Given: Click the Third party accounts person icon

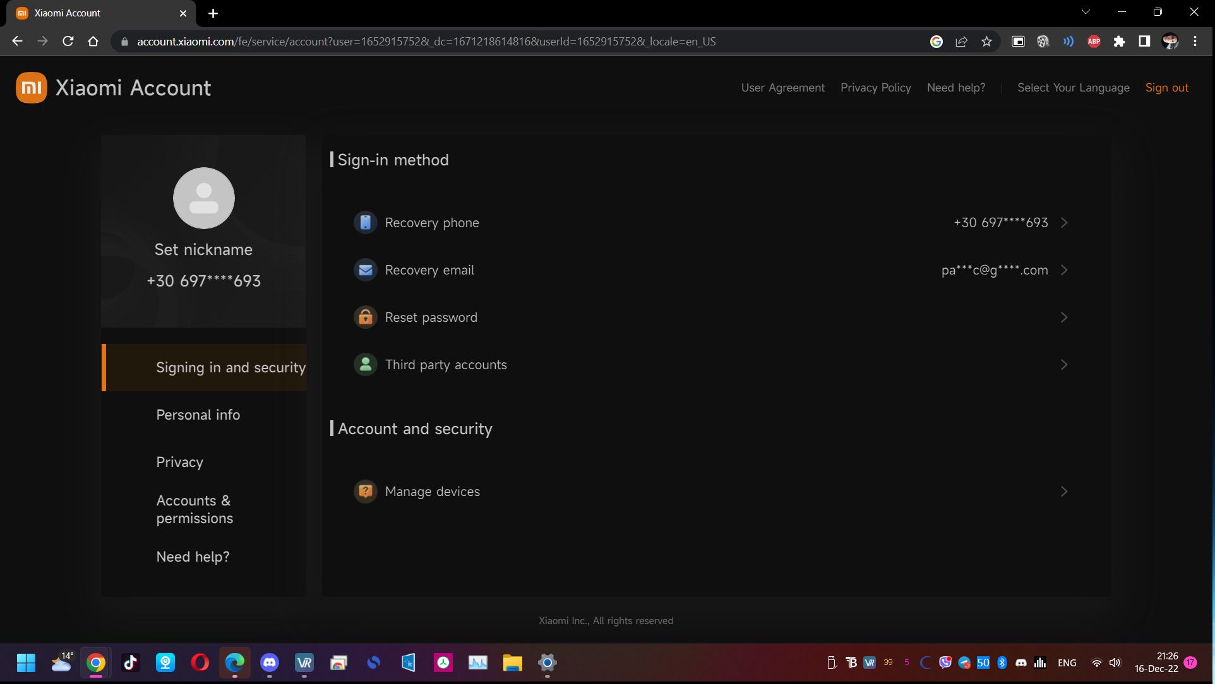Looking at the screenshot, I should pyautogui.click(x=365, y=365).
